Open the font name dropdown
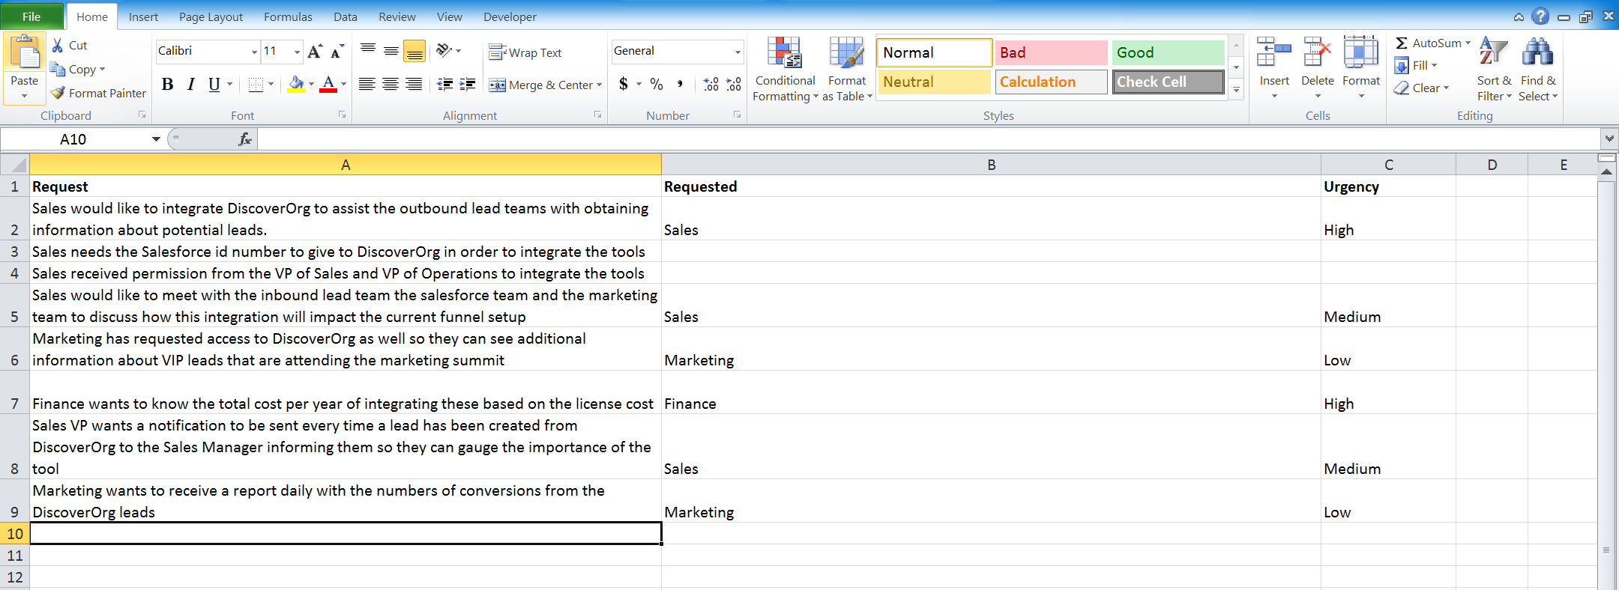This screenshot has height=590, width=1619. (254, 52)
